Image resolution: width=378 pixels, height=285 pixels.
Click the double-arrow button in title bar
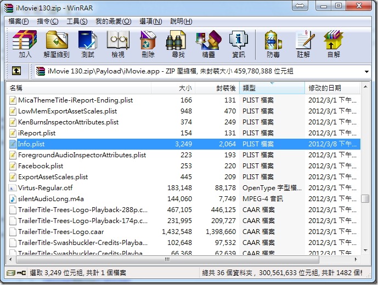[x=300, y=5]
